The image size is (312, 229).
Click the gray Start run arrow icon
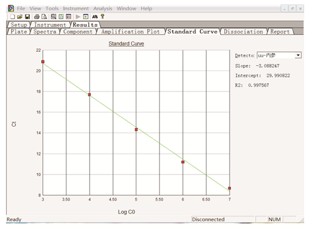pyautogui.click(x=78, y=17)
